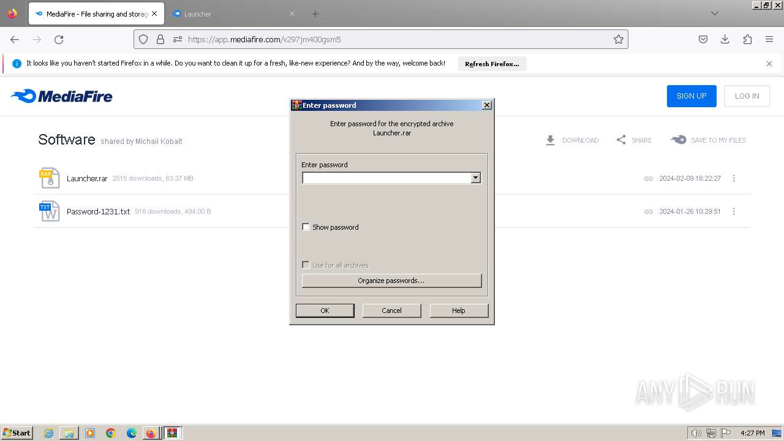The width and height of the screenshot is (784, 441).
Task: Dismiss Firefox refresh notification bar
Action: click(x=769, y=64)
